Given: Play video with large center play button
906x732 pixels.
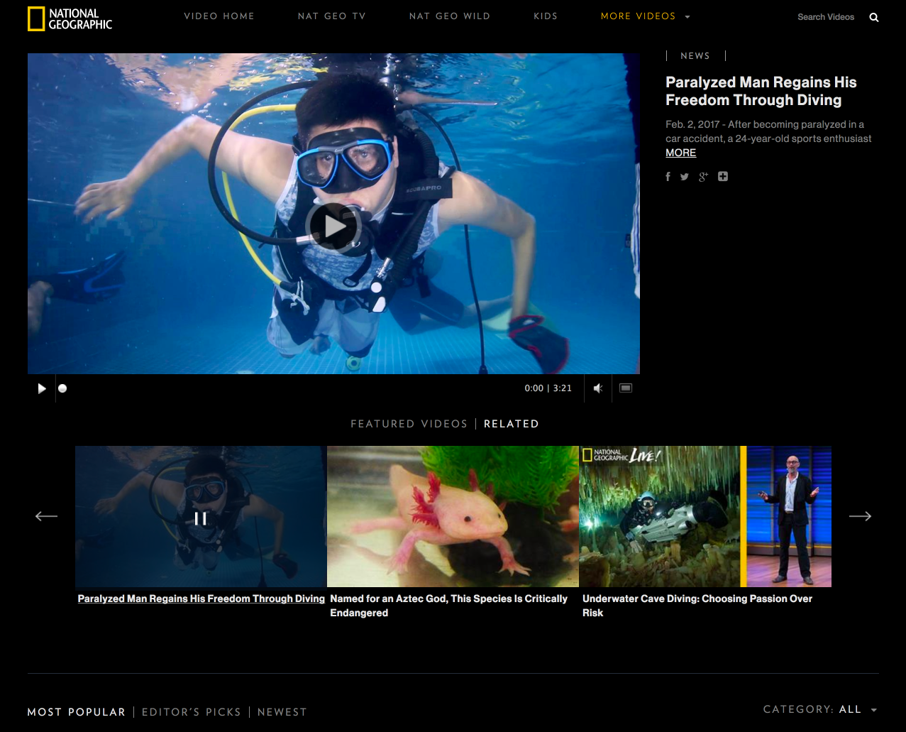Looking at the screenshot, I should [333, 226].
